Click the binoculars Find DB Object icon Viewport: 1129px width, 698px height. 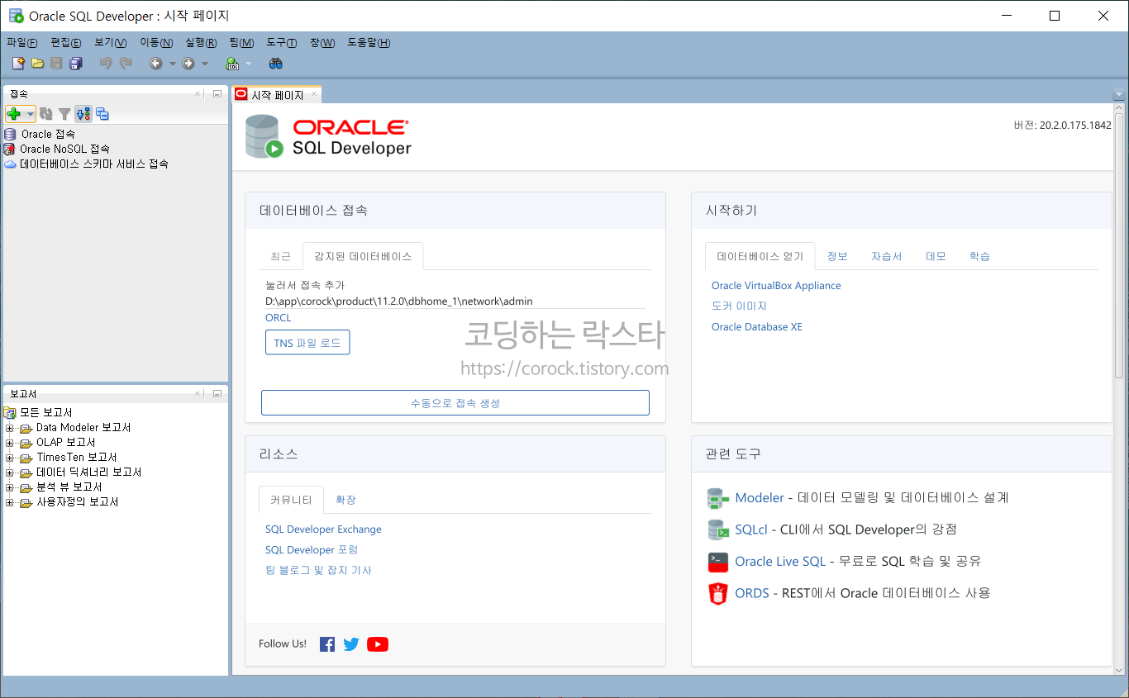[x=276, y=63]
